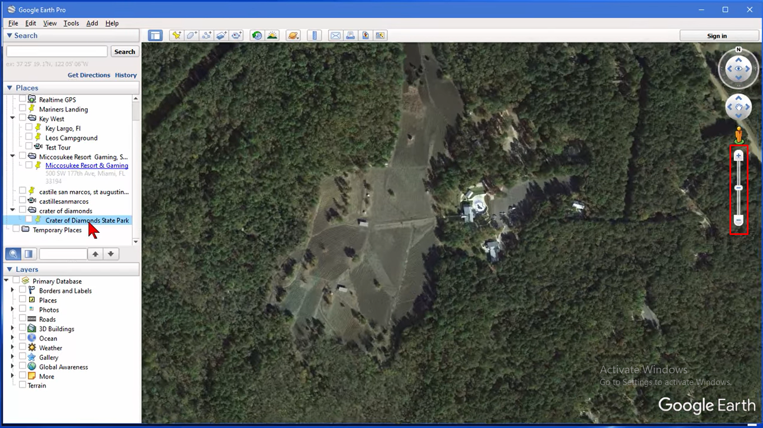Open the Ruler tool
The width and height of the screenshot is (763, 428).
315,36
